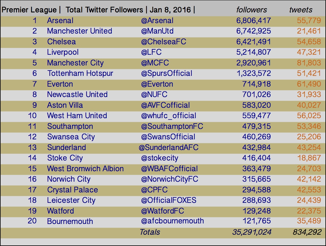Click the Tottenham Hotspur team name
The height and width of the screenshot is (246, 326).
pyautogui.click(x=80, y=73)
